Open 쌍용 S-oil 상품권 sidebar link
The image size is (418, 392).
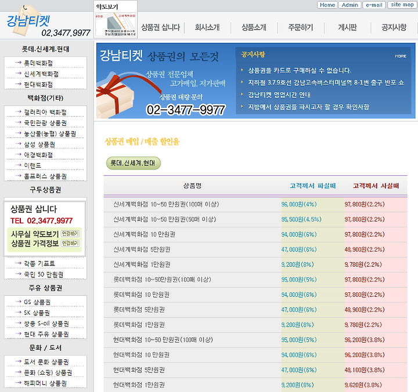coord(46,324)
